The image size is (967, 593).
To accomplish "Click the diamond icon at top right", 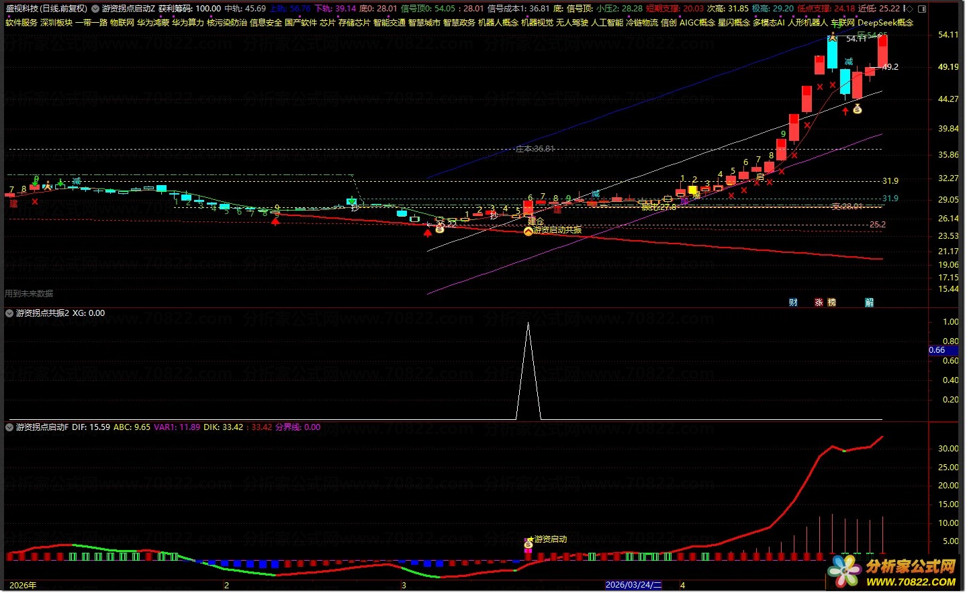I will (910, 9).
